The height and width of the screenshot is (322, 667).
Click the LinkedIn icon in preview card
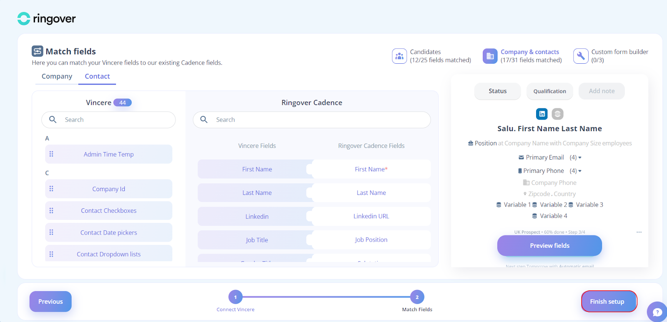tap(542, 114)
